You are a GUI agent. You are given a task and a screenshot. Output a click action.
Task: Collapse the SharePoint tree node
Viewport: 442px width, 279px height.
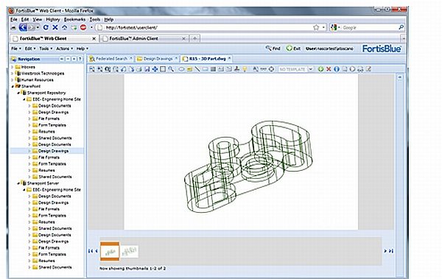pos(13,86)
